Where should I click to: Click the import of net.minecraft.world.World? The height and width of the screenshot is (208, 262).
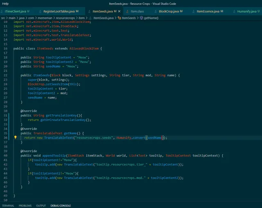[43, 40]
